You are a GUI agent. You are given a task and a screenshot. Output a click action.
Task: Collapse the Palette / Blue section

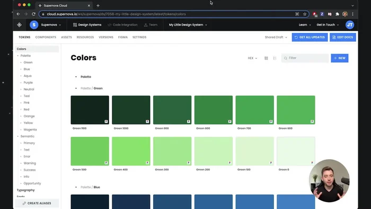point(76,187)
